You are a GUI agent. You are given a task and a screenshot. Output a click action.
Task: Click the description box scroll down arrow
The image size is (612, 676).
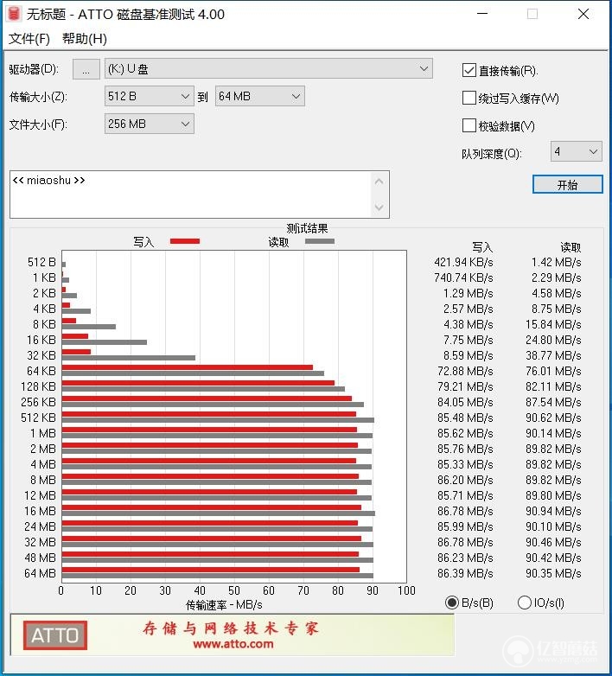click(x=379, y=207)
